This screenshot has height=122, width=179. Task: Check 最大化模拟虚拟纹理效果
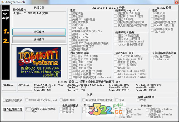click(x=115, y=25)
